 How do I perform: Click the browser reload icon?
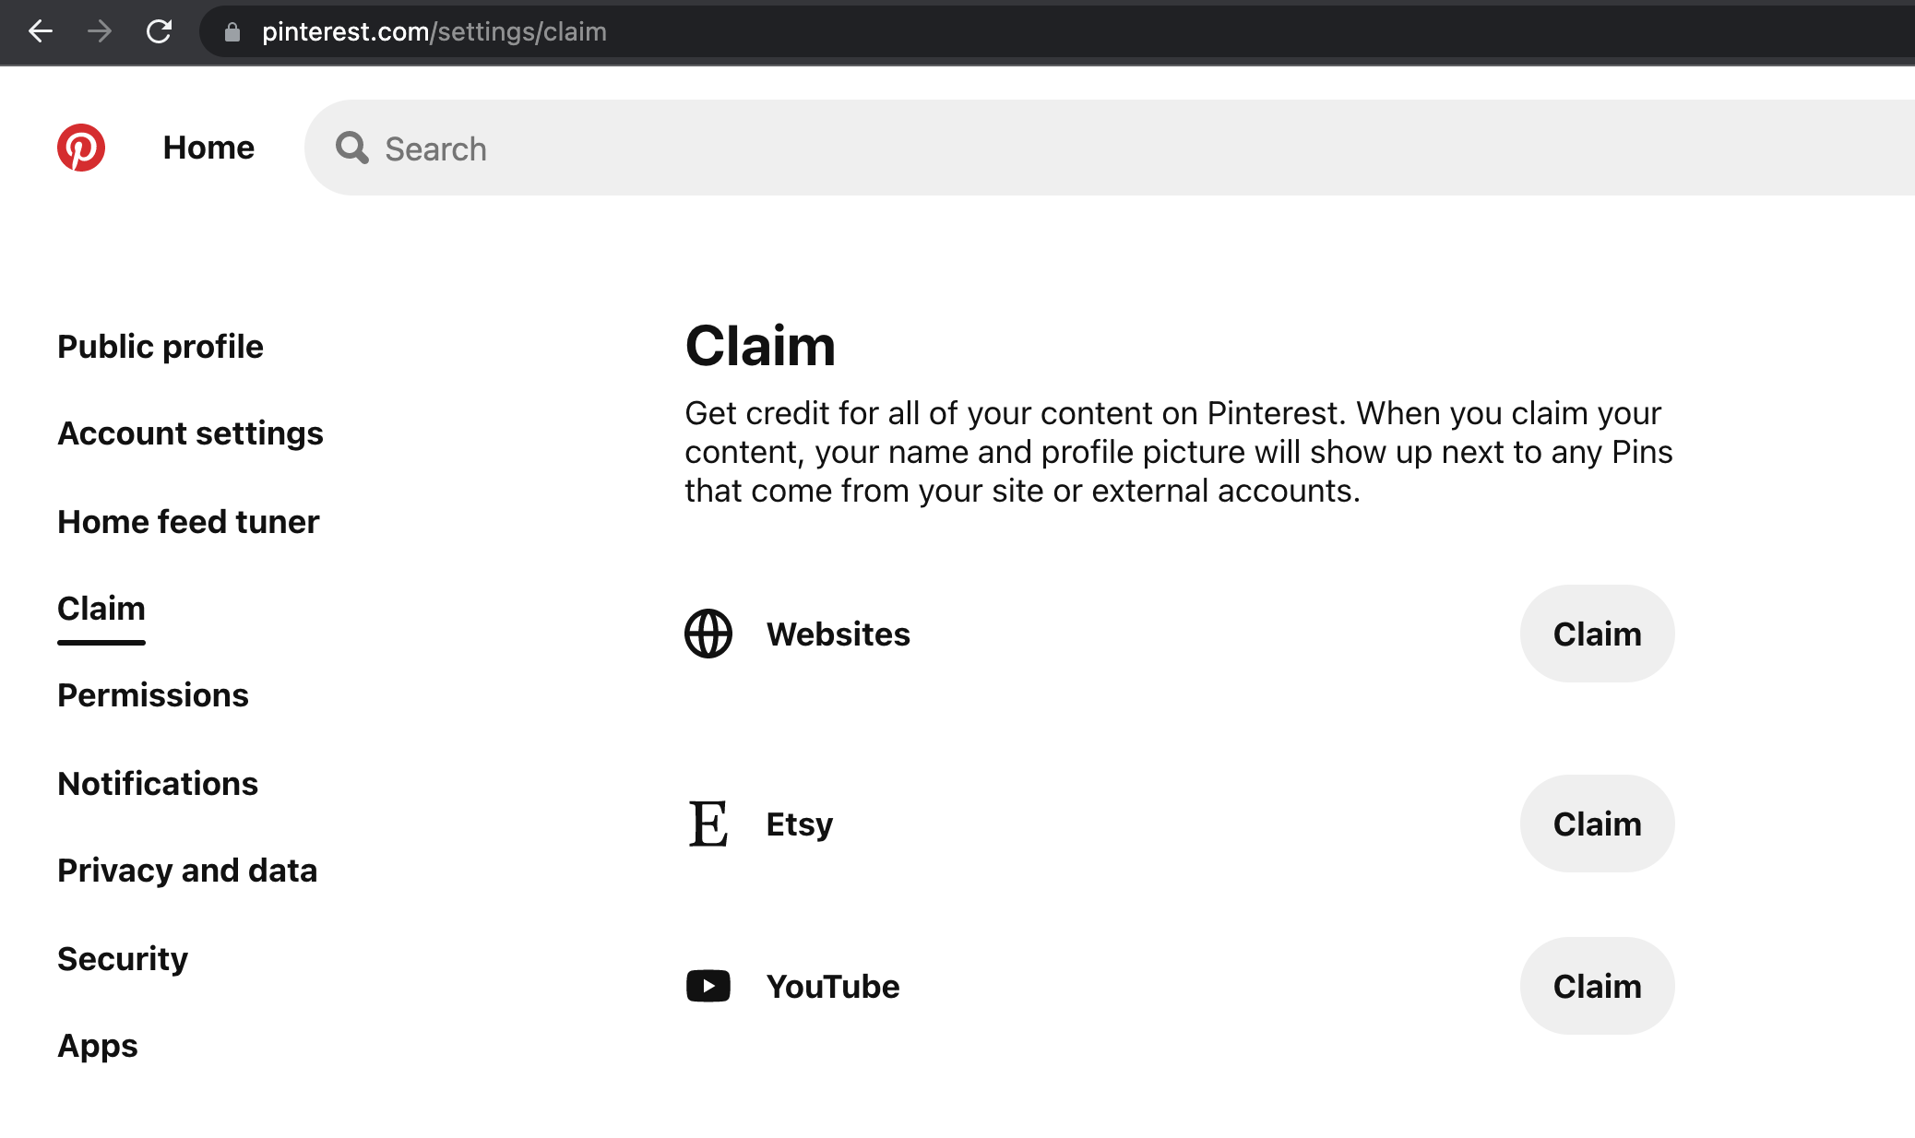click(158, 31)
